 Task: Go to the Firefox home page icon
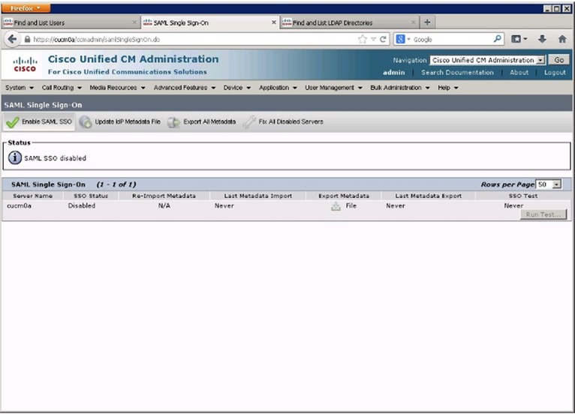coord(561,39)
